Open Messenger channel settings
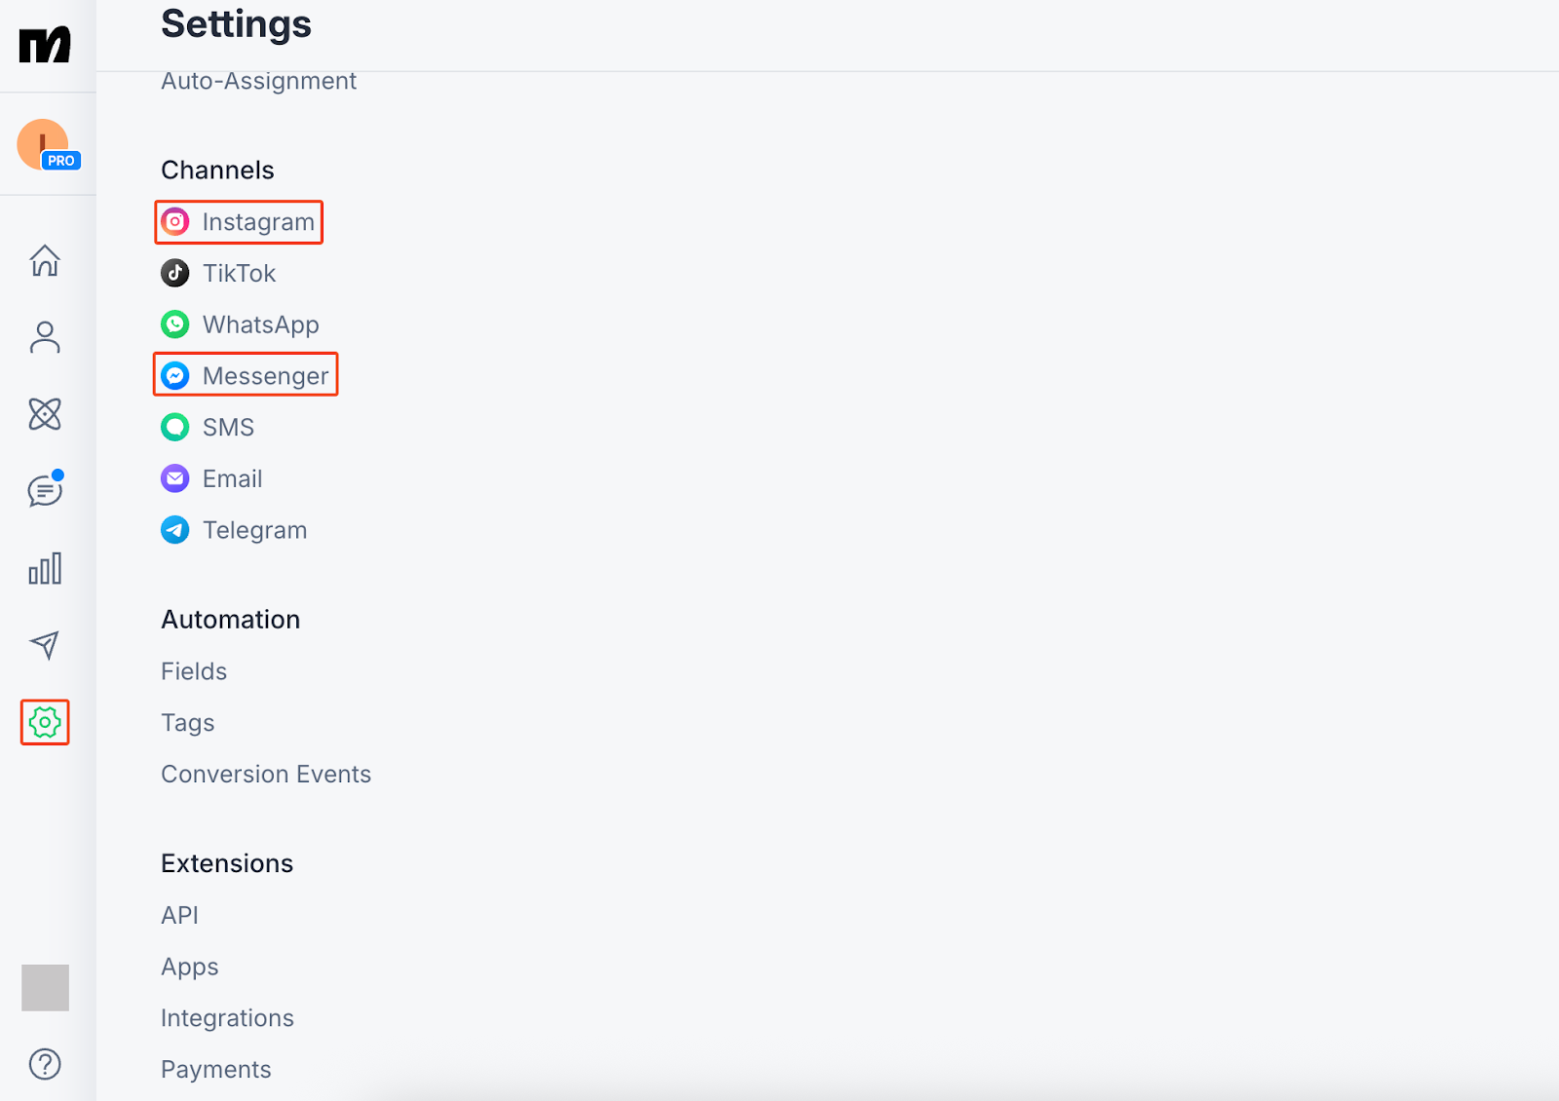 click(246, 376)
